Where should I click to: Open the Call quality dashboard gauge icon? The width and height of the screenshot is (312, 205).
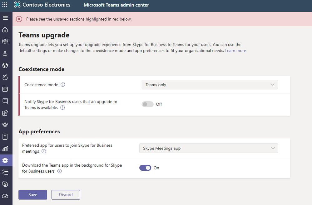point(5,196)
